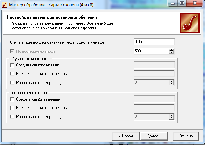Minimize the Мастер обработки window

173,3
